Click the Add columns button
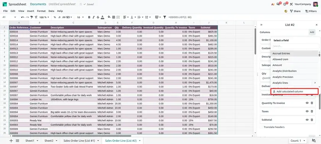This screenshot has width=321, height=144. tap(312, 32)
